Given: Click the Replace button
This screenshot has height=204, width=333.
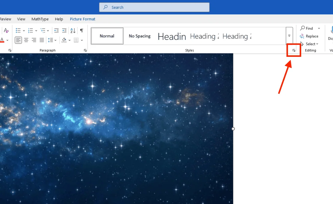Looking at the screenshot, I should 309,36.
